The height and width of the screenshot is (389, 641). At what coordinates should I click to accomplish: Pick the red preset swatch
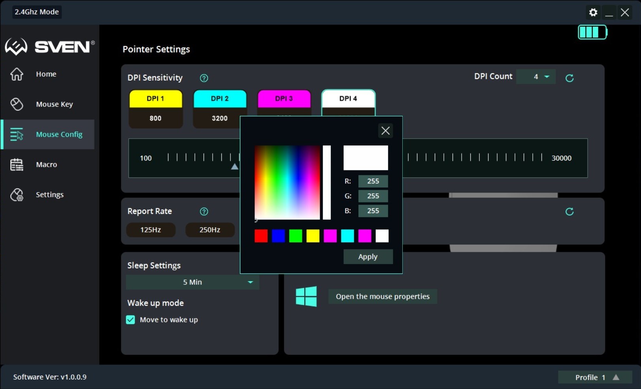tap(261, 236)
